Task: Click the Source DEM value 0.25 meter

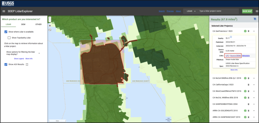Action: [230, 51]
